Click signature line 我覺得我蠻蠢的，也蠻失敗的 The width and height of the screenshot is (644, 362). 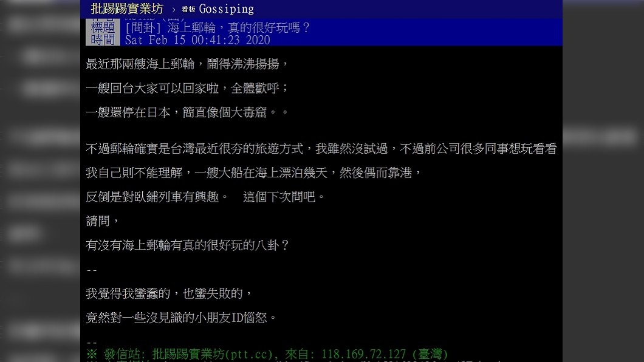[170, 293]
